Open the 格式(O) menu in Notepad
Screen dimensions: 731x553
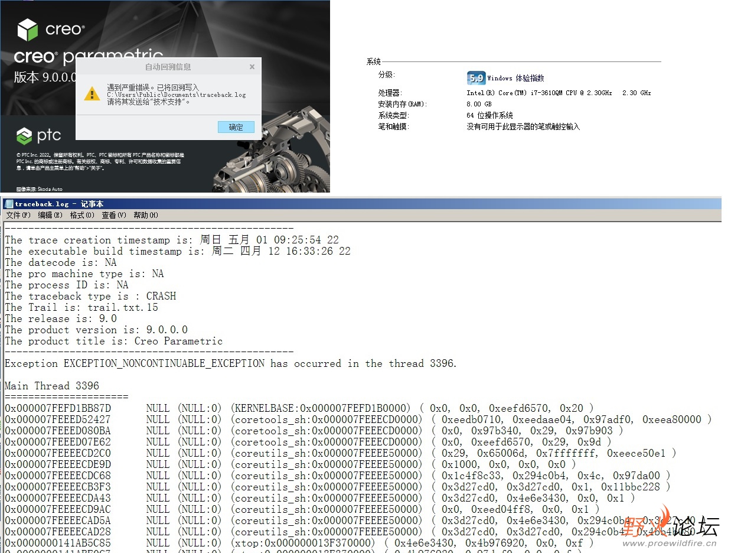tap(82, 215)
